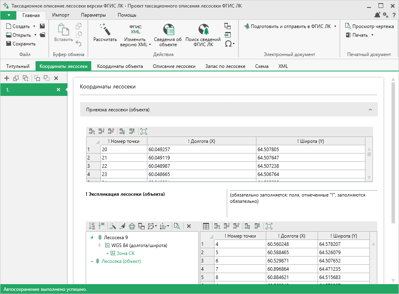Collapse the Привязка лесосеки section
Viewport: 399px width, 294px height.
point(370,110)
